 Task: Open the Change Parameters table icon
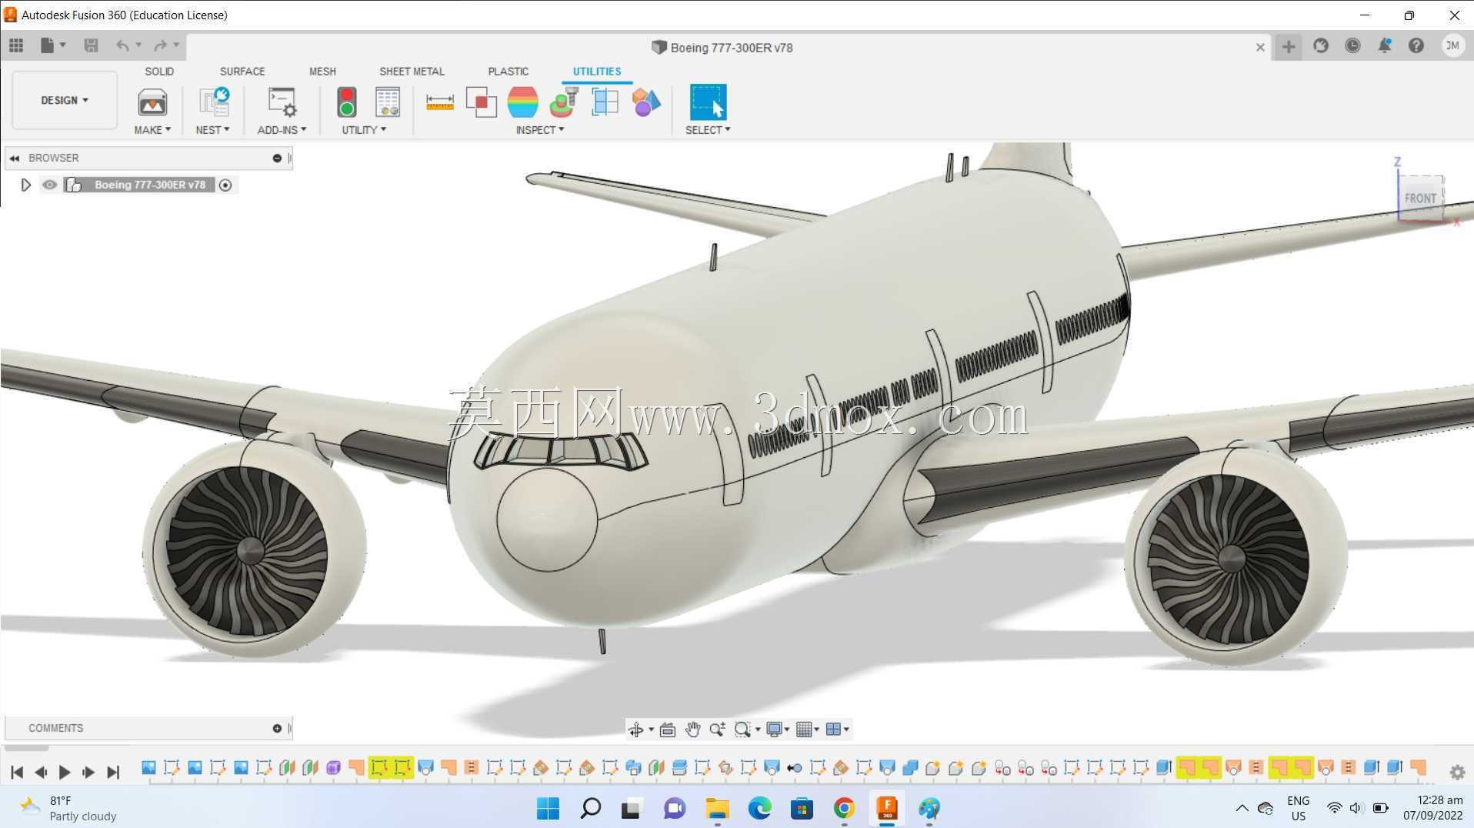(388, 102)
